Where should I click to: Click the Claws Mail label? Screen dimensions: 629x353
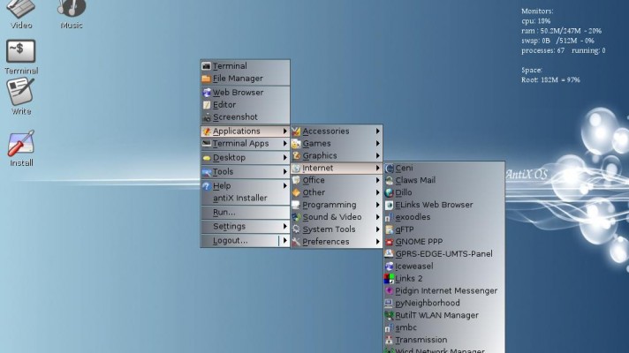(415, 180)
